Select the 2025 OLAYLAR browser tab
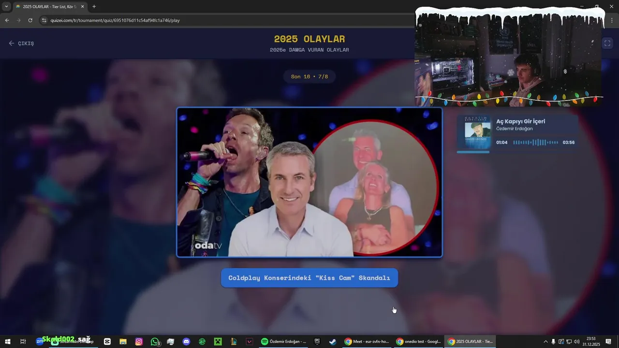The image size is (619, 348). pos(49,7)
